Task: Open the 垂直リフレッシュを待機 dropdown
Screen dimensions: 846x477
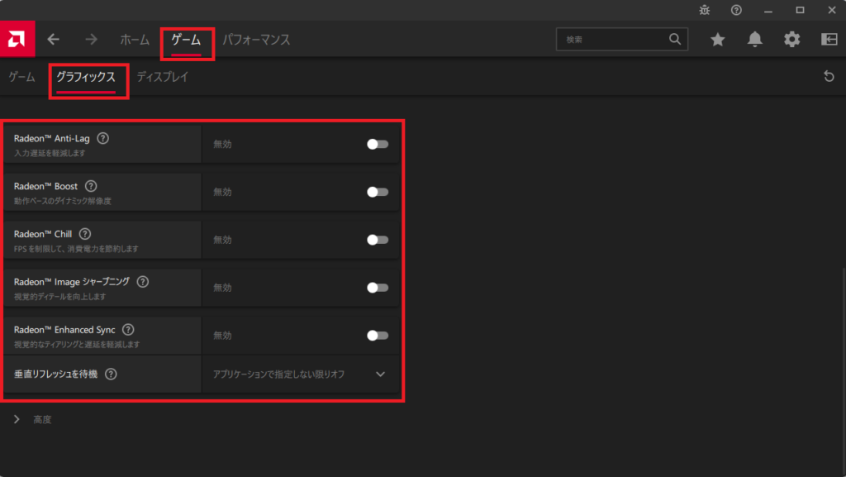Action: coord(300,374)
